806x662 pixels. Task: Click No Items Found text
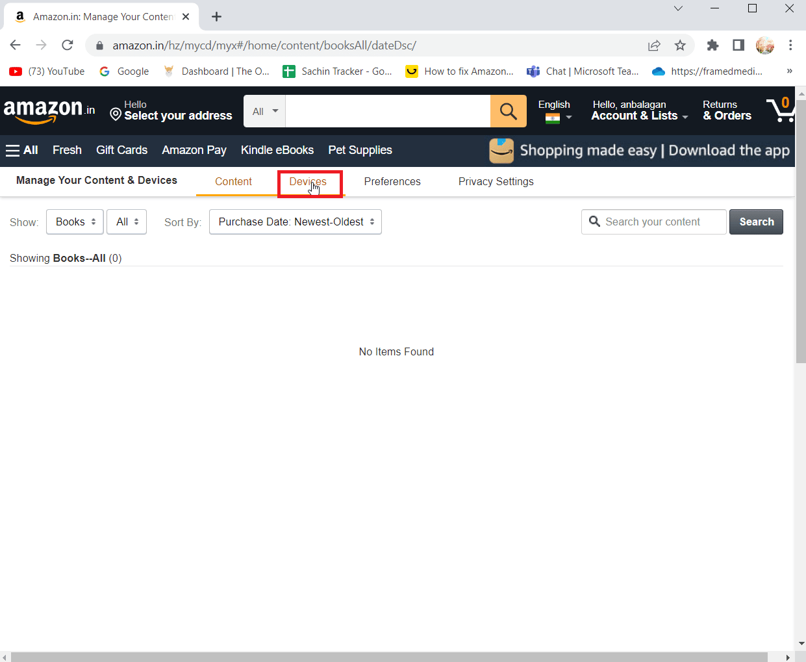point(396,351)
